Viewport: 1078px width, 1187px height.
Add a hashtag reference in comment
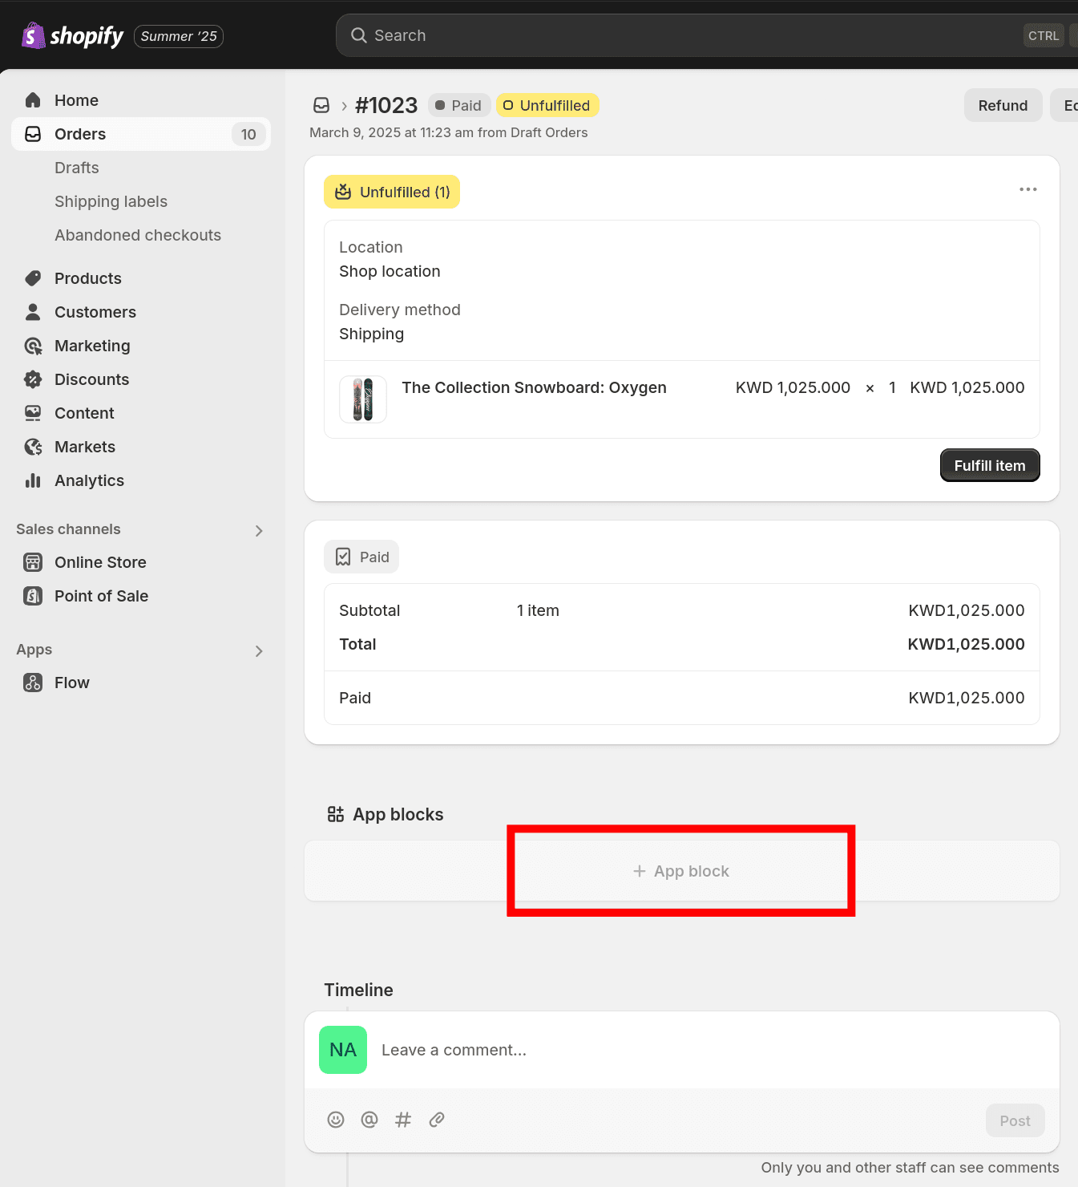pyautogui.click(x=403, y=1120)
